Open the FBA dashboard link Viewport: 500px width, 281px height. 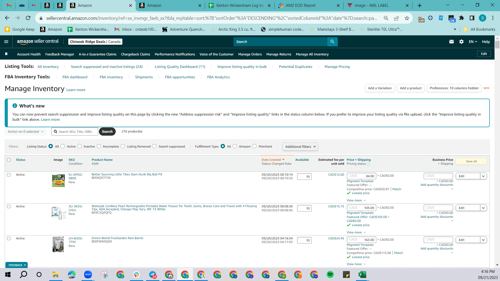pos(75,77)
